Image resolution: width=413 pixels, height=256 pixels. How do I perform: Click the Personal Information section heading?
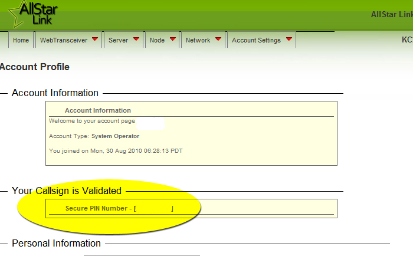point(57,244)
